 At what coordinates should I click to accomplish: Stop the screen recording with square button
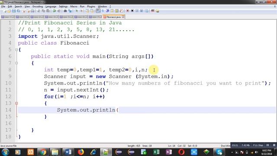click(x=274, y=145)
